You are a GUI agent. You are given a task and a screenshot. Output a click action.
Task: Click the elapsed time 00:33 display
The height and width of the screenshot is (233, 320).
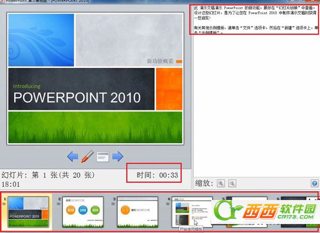pos(157,175)
